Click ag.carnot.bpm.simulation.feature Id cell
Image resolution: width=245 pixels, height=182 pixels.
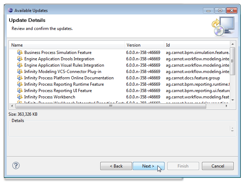[x=197, y=53]
